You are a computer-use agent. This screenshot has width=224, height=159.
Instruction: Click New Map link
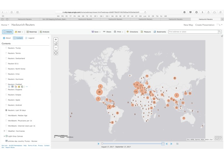click(x=188, y=25)
